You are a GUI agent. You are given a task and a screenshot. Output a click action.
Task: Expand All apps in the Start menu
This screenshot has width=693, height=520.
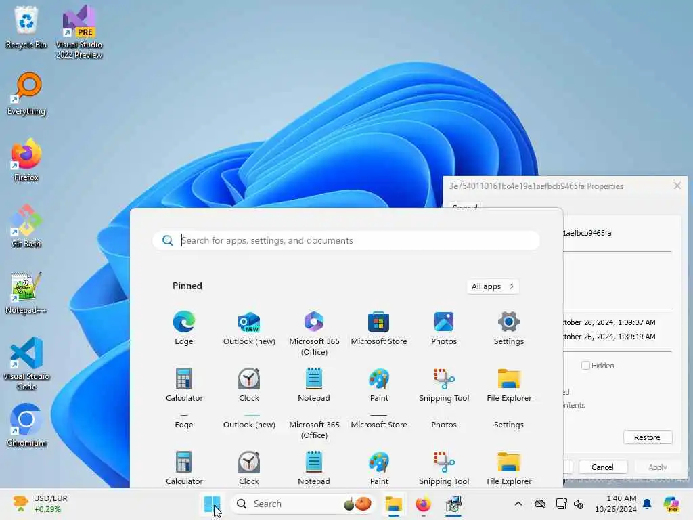[x=493, y=286]
